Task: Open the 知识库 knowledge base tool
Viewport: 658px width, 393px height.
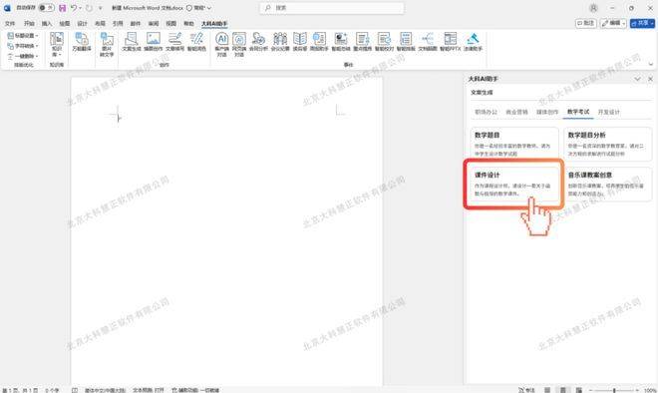Action: pyautogui.click(x=57, y=44)
